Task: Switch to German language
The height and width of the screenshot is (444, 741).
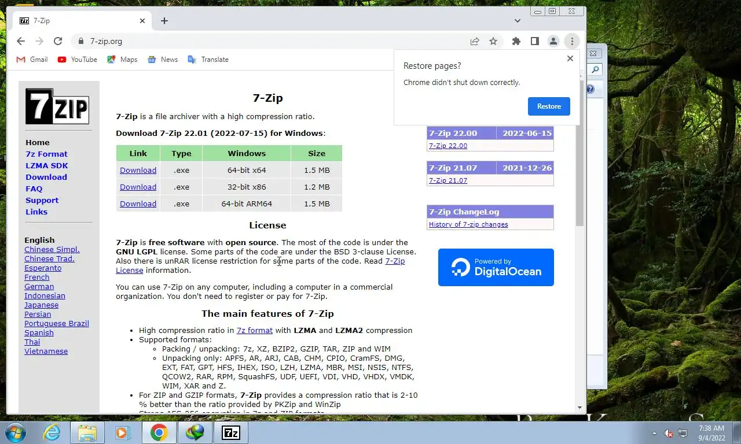Action: pyautogui.click(x=39, y=286)
